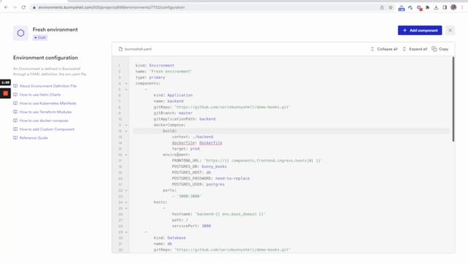
Task: Close the configuration with the X button
Action: tap(450, 31)
